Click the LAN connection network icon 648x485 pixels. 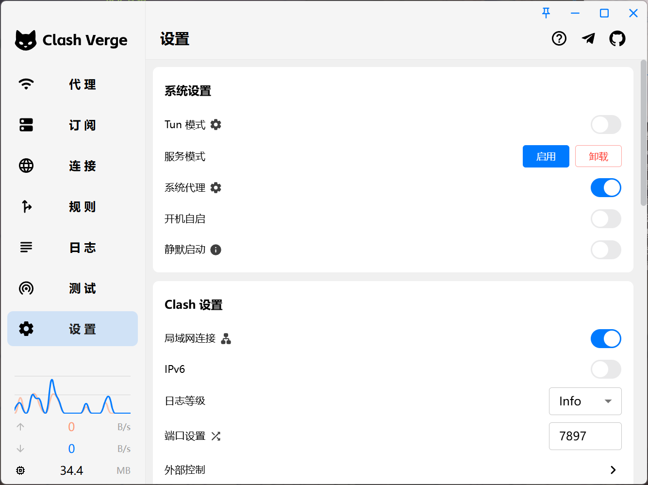(x=226, y=339)
